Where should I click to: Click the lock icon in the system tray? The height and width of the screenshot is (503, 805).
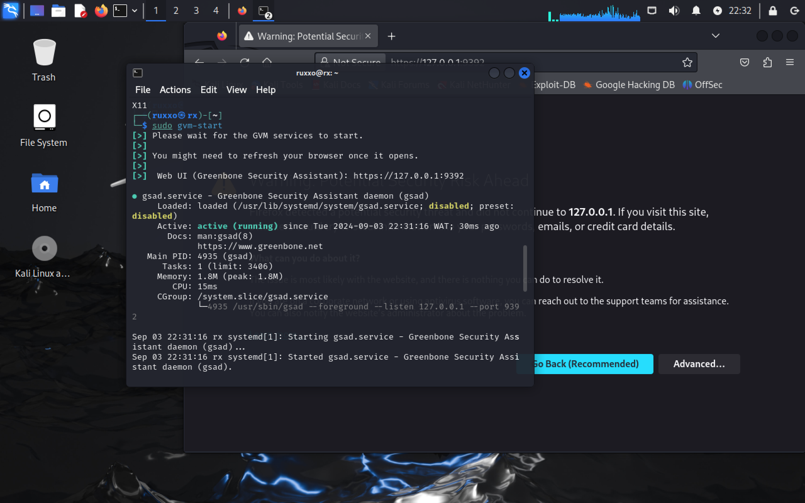(773, 10)
